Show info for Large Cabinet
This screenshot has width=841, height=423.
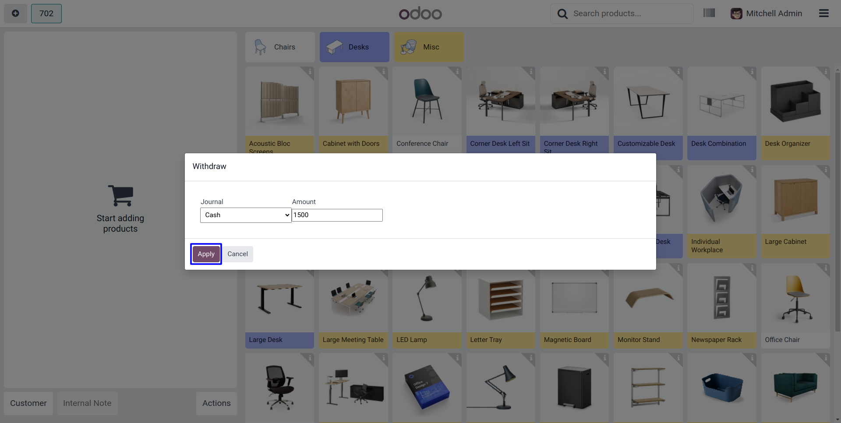click(x=825, y=170)
